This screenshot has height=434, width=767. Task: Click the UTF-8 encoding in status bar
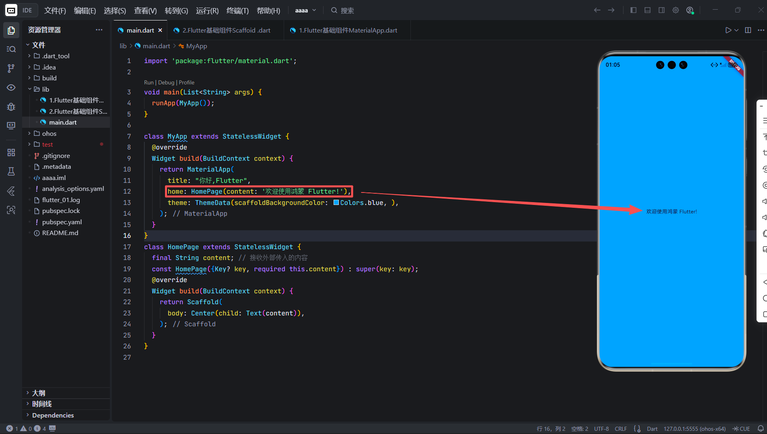tap(601, 429)
